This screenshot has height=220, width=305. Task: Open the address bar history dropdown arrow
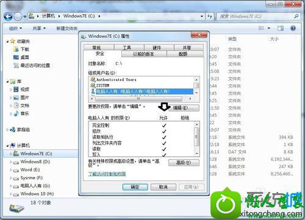202,16
